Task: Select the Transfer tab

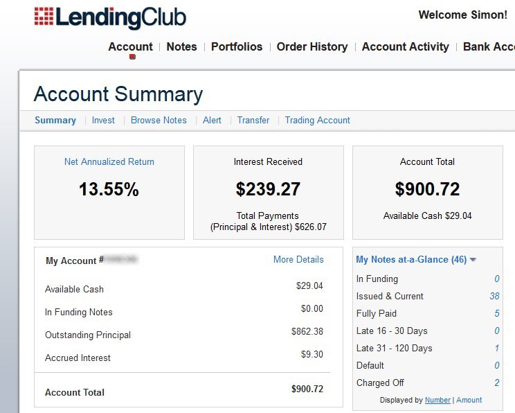Action: pyautogui.click(x=253, y=120)
